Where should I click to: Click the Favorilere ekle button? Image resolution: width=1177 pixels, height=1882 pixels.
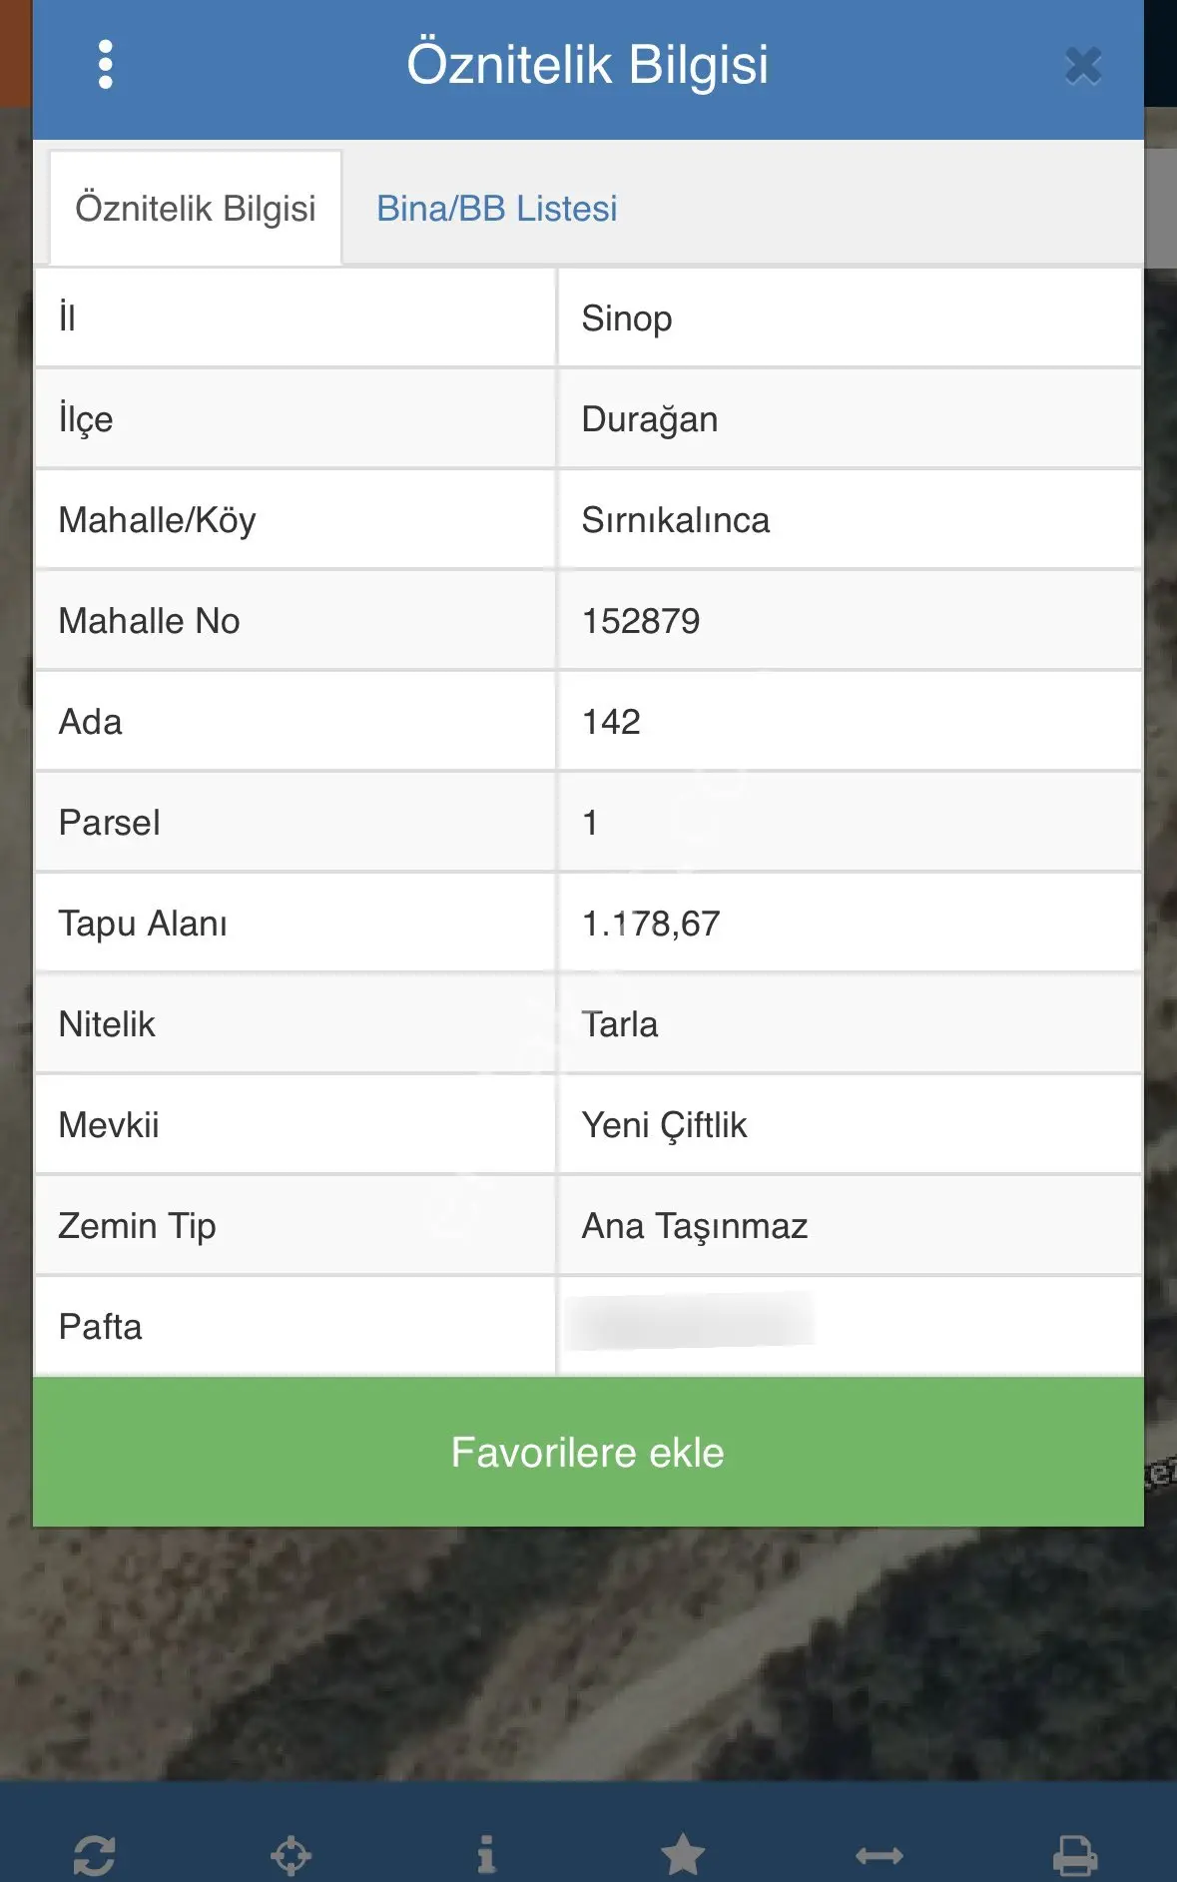pyautogui.click(x=588, y=1452)
